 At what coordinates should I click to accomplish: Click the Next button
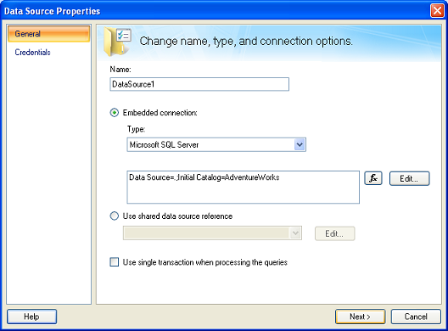point(360,317)
